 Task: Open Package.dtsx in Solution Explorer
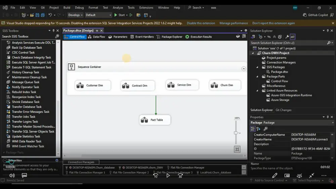click(x=280, y=72)
